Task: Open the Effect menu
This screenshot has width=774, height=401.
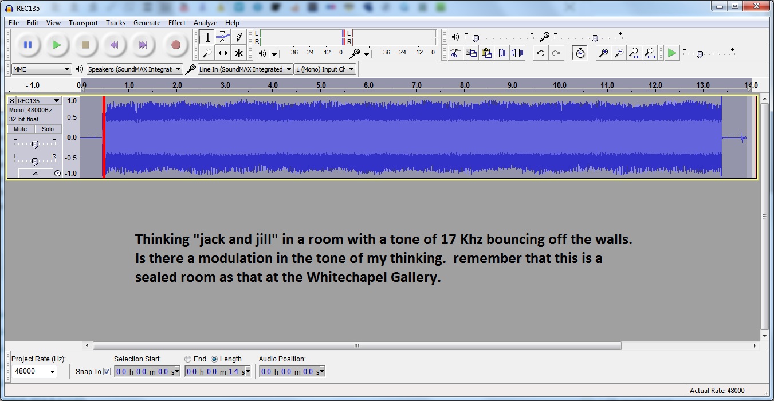Action: [x=176, y=23]
